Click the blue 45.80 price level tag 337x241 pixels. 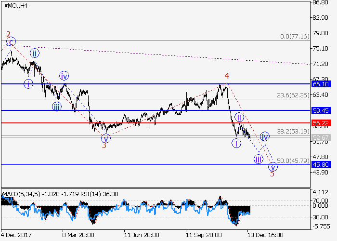[x=320, y=164]
